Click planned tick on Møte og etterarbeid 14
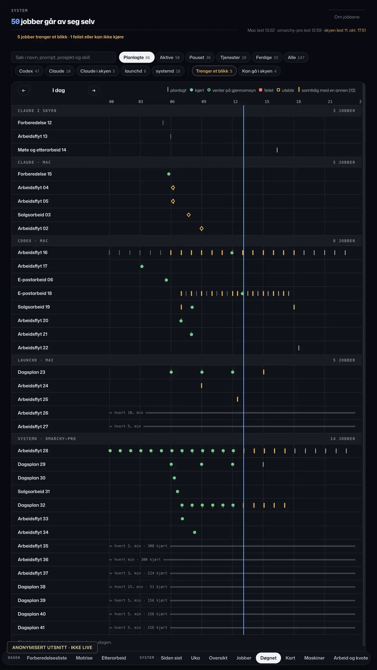 pos(277,150)
